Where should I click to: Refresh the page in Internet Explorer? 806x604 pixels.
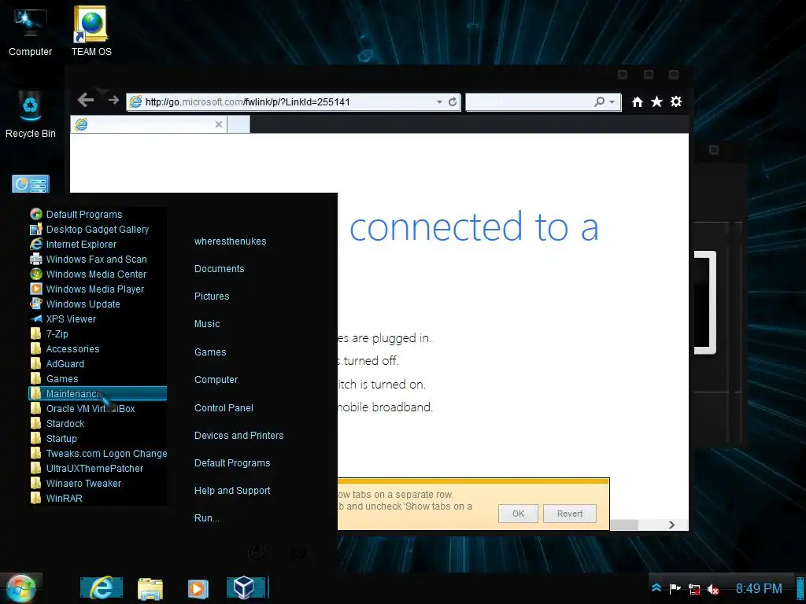(453, 101)
